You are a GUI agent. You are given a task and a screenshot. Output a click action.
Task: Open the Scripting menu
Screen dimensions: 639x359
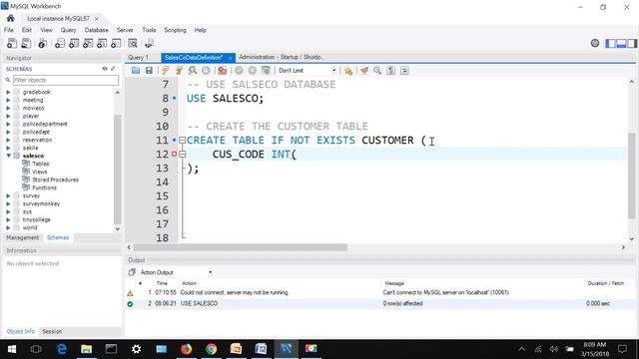point(175,30)
